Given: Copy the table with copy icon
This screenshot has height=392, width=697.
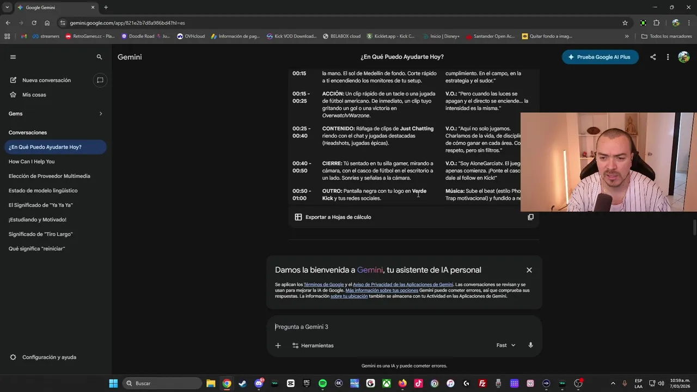Looking at the screenshot, I should tap(530, 217).
